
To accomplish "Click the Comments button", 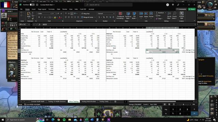I will coord(181,9).
